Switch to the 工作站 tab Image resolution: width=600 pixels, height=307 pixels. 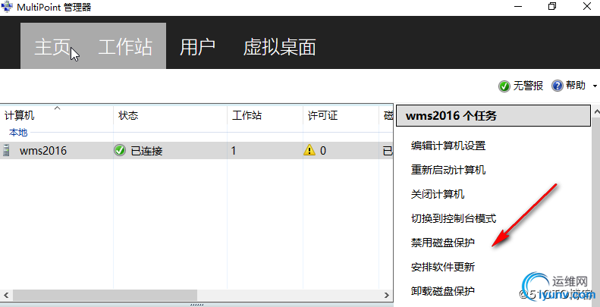(x=125, y=48)
